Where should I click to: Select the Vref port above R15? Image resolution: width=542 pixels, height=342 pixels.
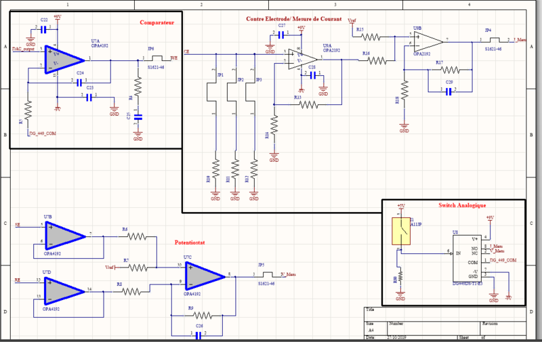click(x=352, y=21)
